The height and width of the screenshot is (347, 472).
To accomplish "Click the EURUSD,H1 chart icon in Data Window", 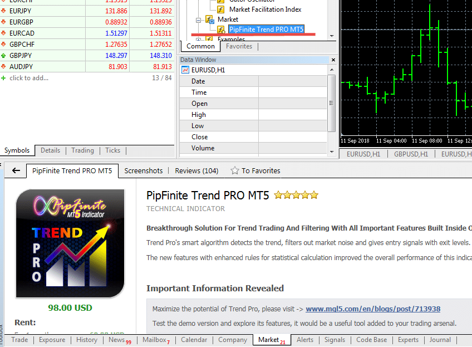I will [x=185, y=70].
